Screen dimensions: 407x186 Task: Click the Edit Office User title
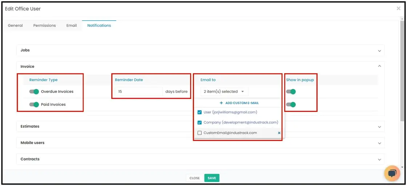click(x=23, y=9)
